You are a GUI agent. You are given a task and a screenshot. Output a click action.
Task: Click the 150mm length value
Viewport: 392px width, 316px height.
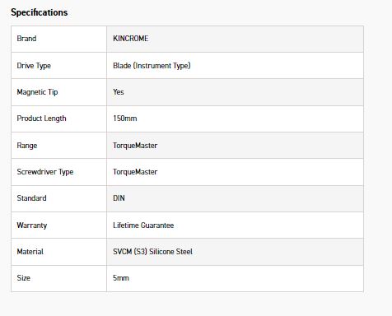(125, 118)
